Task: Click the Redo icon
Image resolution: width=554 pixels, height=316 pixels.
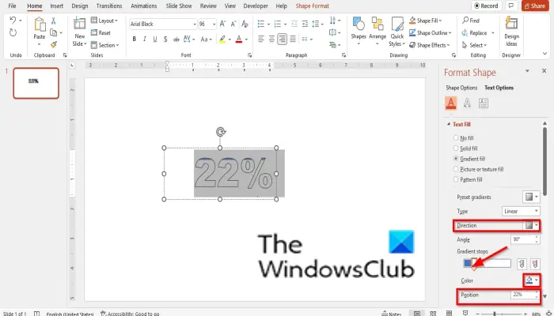Action: [x=13, y=33]
